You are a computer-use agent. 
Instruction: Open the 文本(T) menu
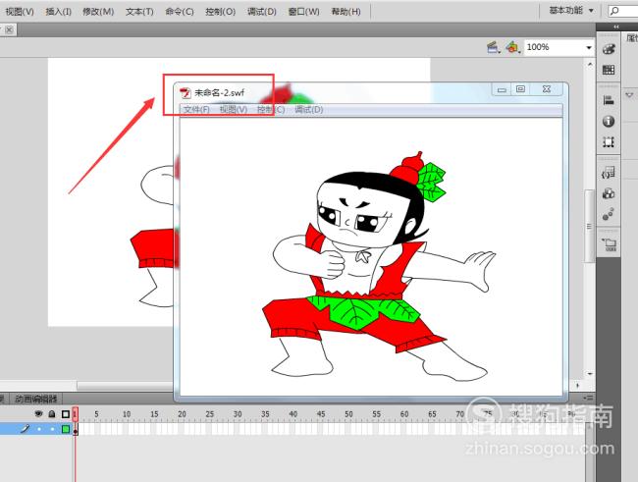pos(139,12)
